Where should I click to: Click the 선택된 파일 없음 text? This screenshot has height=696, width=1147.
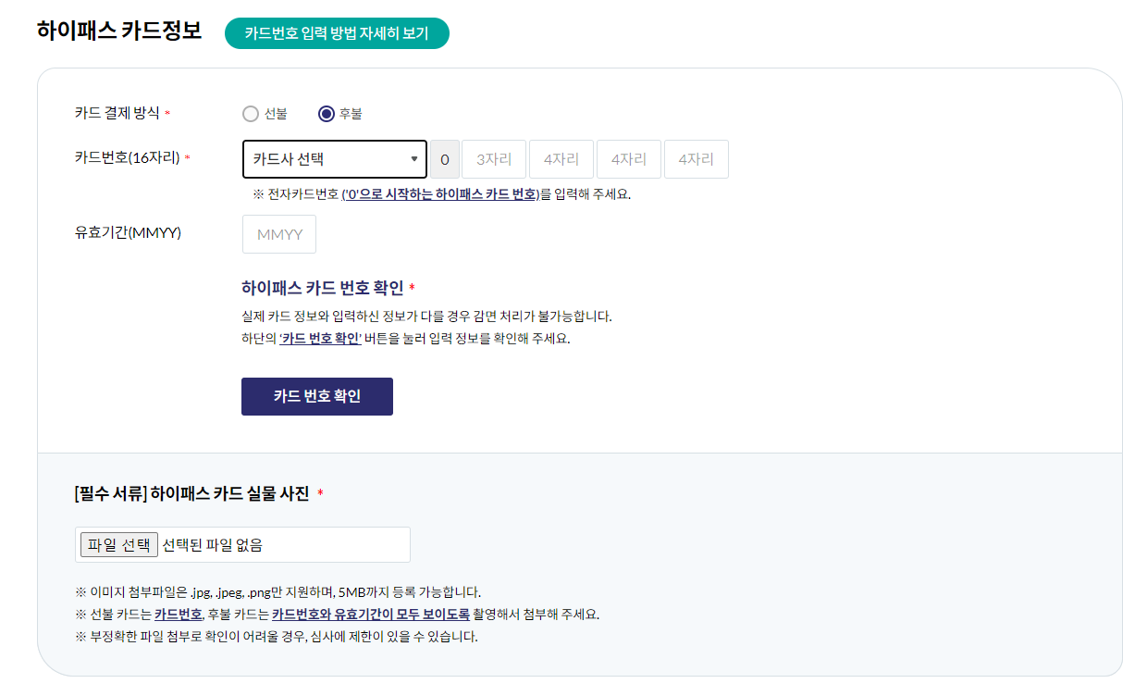point(212,545)
